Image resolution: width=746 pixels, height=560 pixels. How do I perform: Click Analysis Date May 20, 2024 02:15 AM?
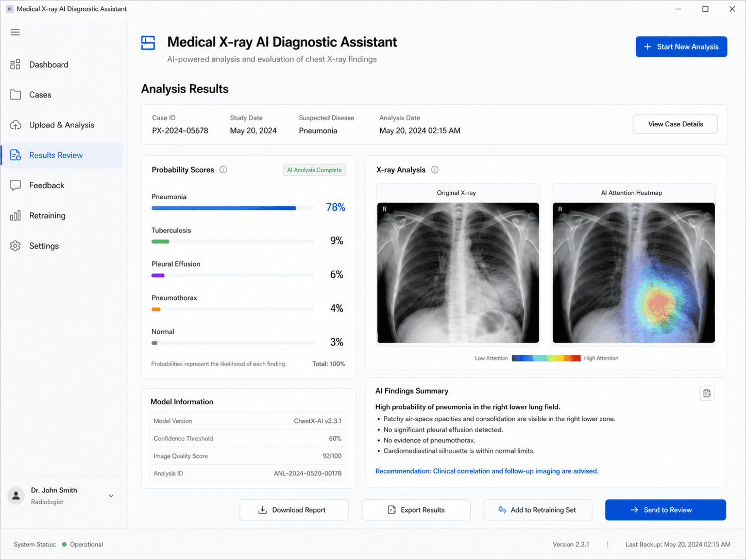click(x=420, y=131)
